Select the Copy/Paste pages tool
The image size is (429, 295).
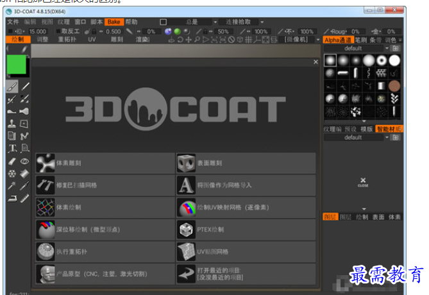[12, 136]
